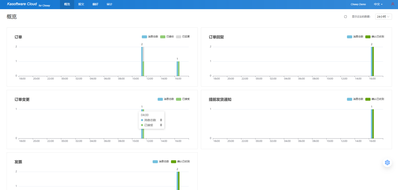The image size is (398, 190).
Task: Expand the 中文 language dropdown
Action: coord(378,4)
